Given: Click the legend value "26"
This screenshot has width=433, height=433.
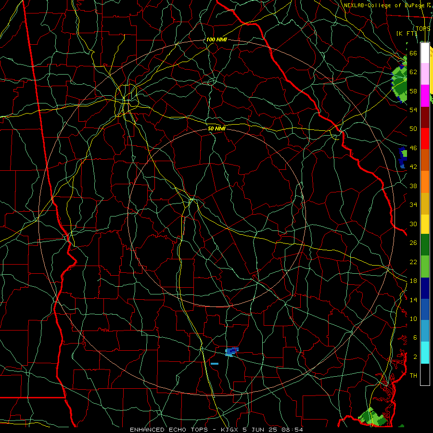Looking at the screenshot, I should (413, 243).
